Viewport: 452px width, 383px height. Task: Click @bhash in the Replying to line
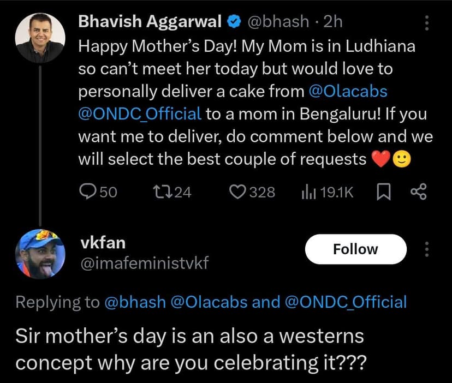coord(135,302)
